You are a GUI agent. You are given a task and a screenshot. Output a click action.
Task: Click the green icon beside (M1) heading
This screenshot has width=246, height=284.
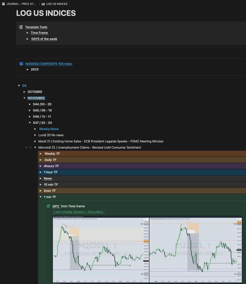[48, 206]
